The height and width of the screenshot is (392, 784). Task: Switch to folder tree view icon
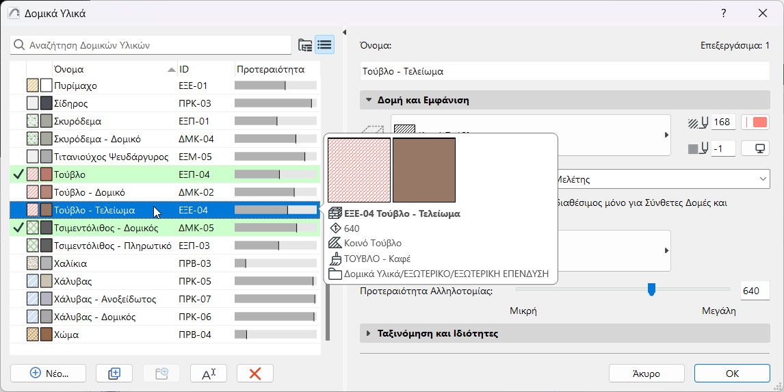click(305, 45)
